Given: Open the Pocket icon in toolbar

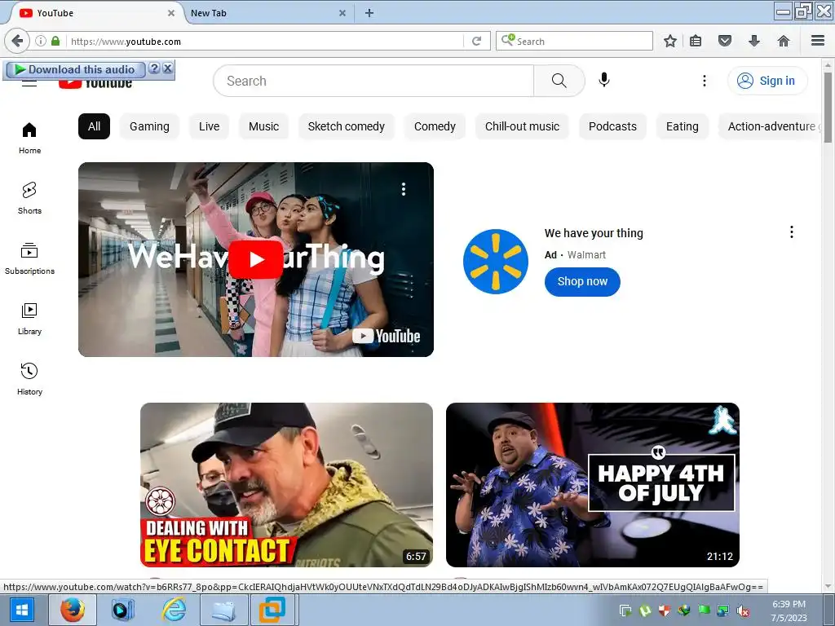Looking at the screenshot, I should click(x=725, y=41).
